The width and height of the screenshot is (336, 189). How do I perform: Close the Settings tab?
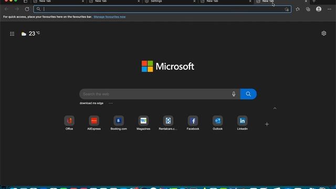pyautogui.click(x=194, y=1)
